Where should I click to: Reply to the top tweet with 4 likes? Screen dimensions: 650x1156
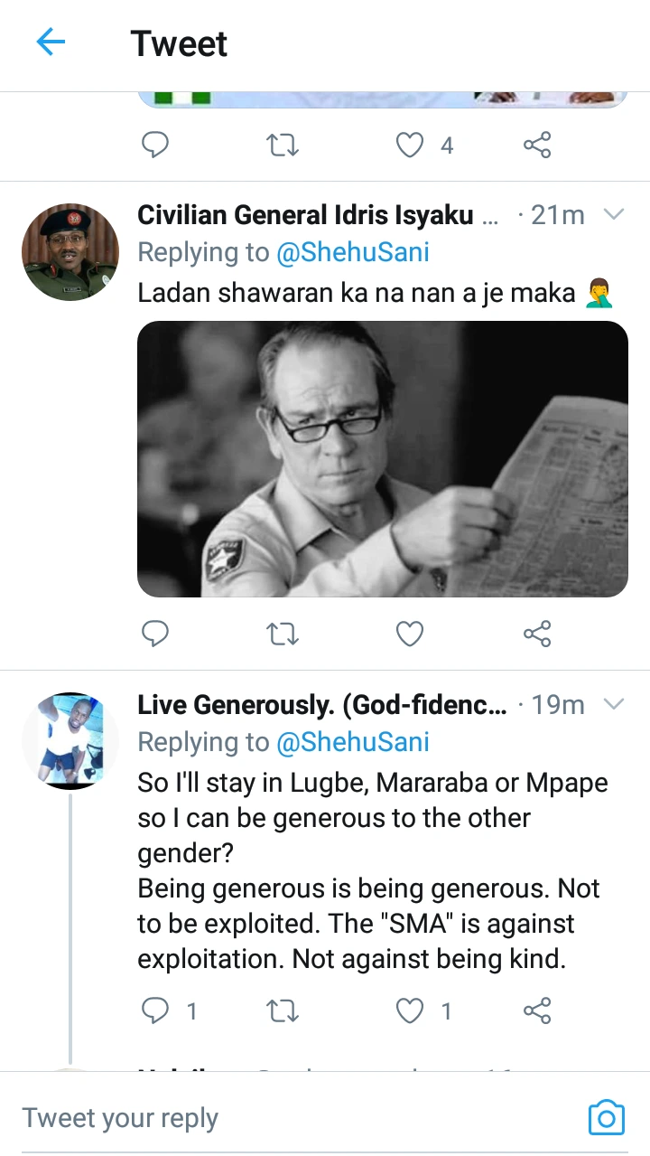point(156,145)
